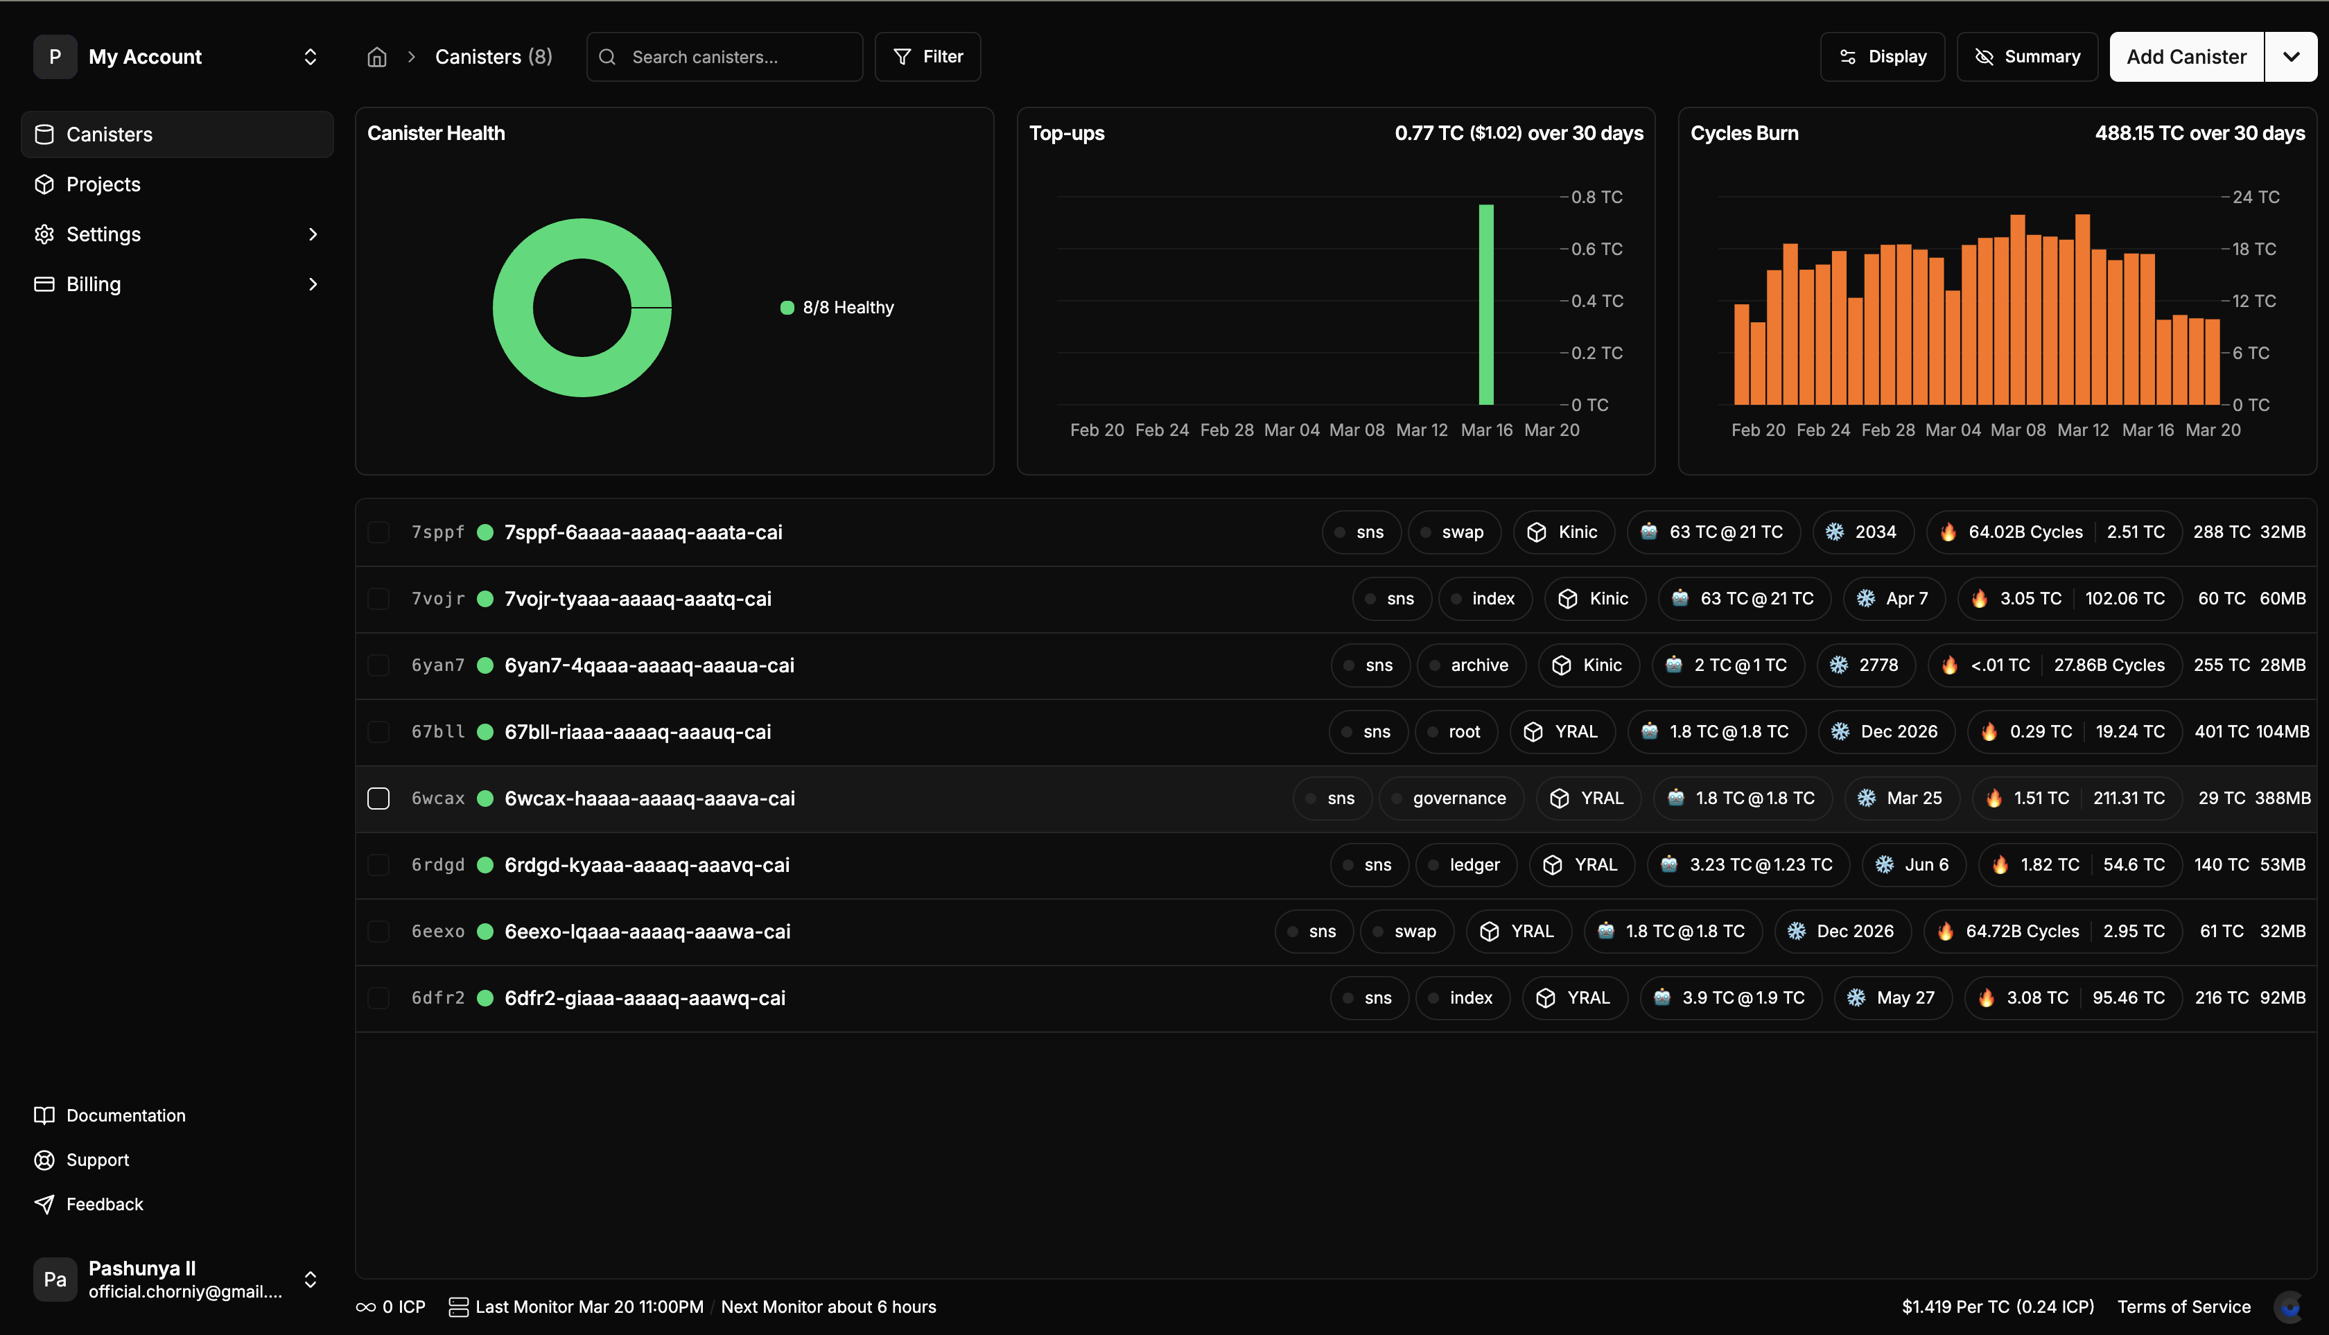The image size is (2329, 1335).
Task: Click the Add Canister button
Action: [x=2186, y=56]
